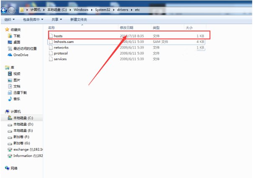Open the Downloads folder (下载) in favorites

16,36
